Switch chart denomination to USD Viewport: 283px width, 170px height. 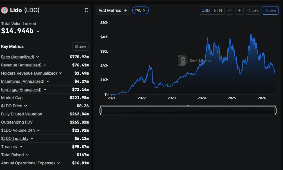click(x=205, y=10)
